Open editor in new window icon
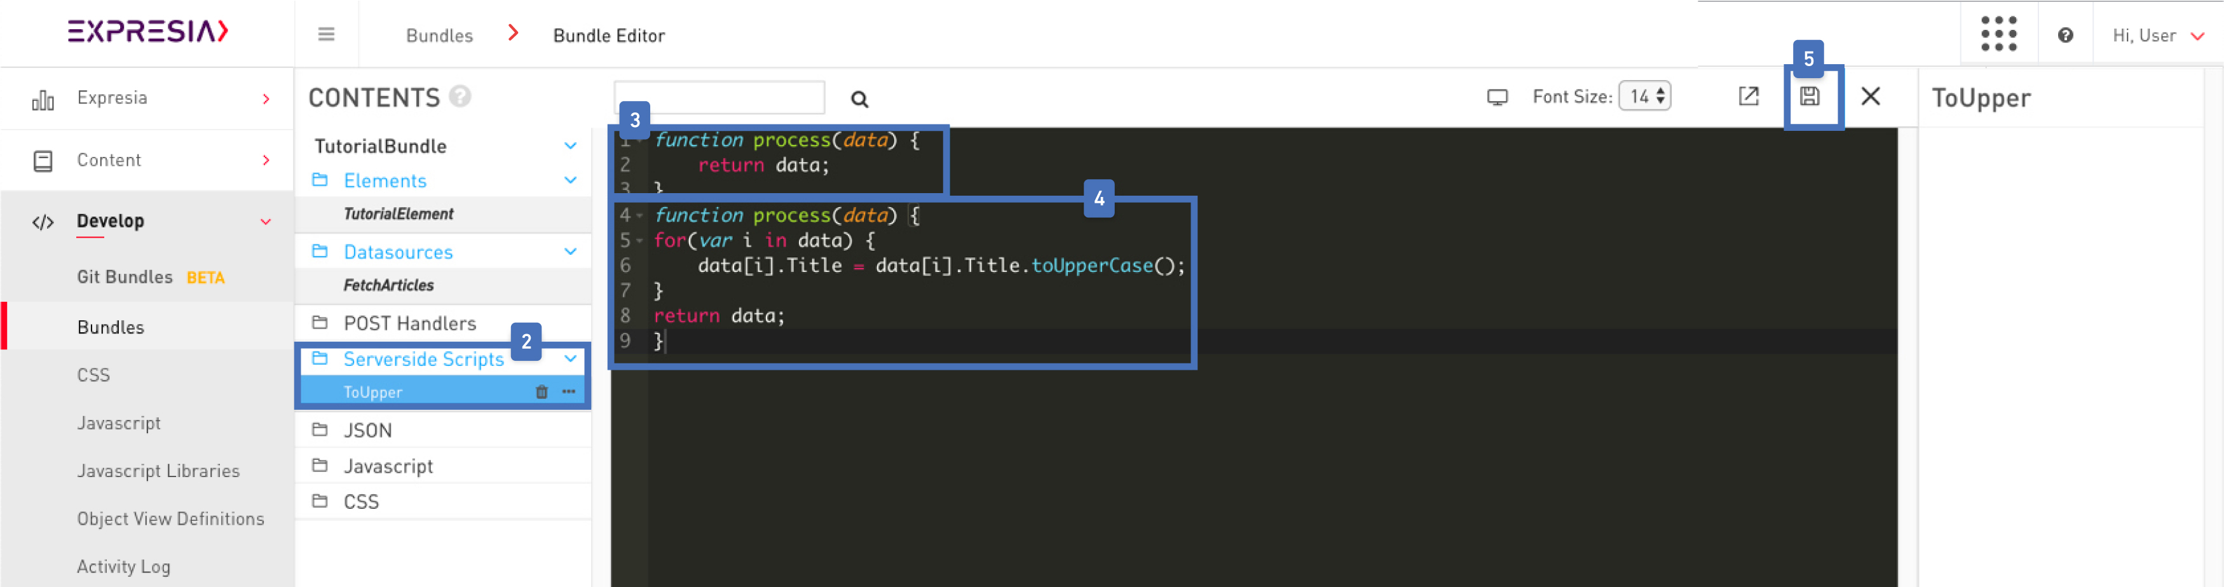This screenshot has height=587, width=2224. click(x=1749, y=97)
